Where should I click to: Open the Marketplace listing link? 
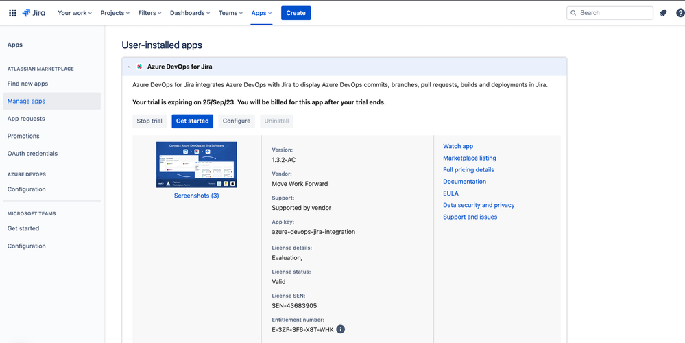470,158
